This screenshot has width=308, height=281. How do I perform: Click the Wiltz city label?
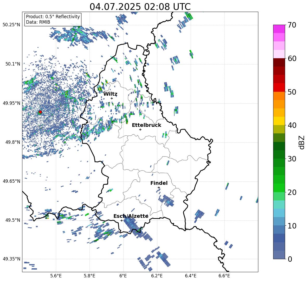click(x=110, y=94)
